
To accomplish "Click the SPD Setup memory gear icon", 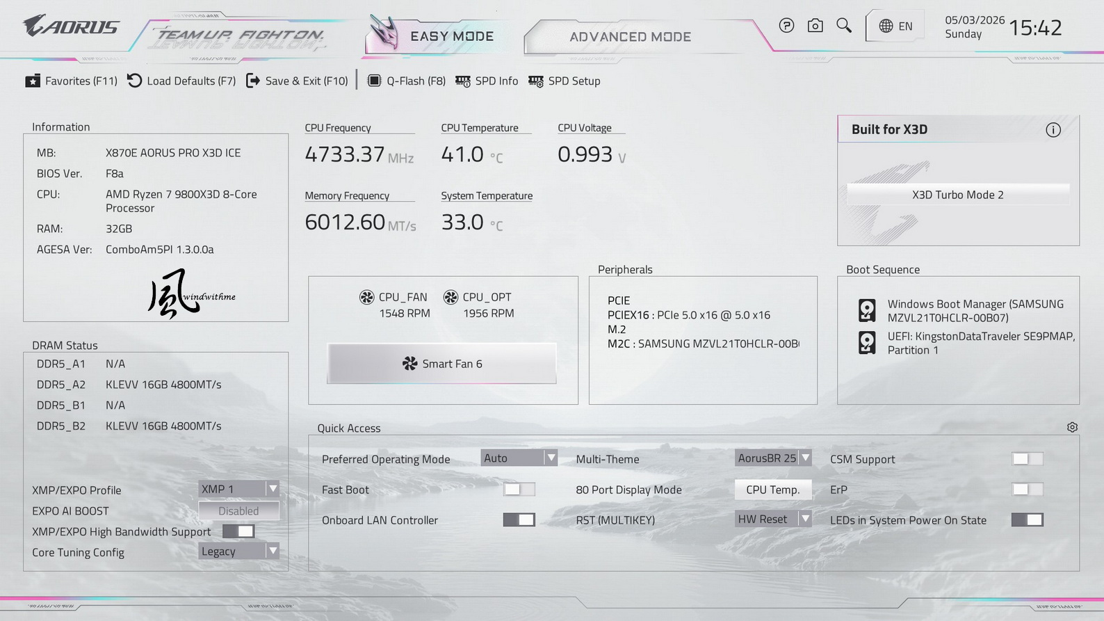I will click(x=536, y=81).
